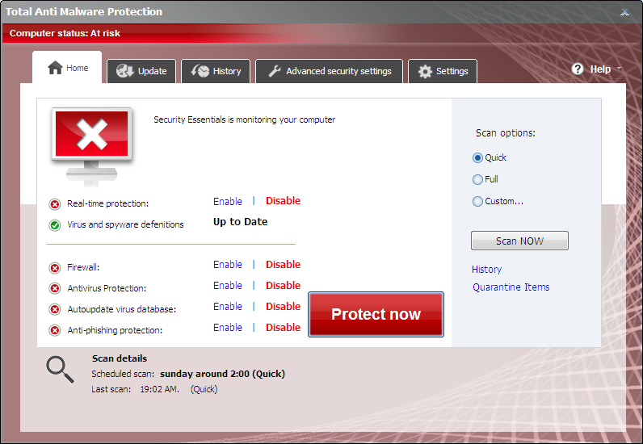Click the red icon beside Autoupdate virus database
This screenshot has height=444, width=643.
click(55, 309)
